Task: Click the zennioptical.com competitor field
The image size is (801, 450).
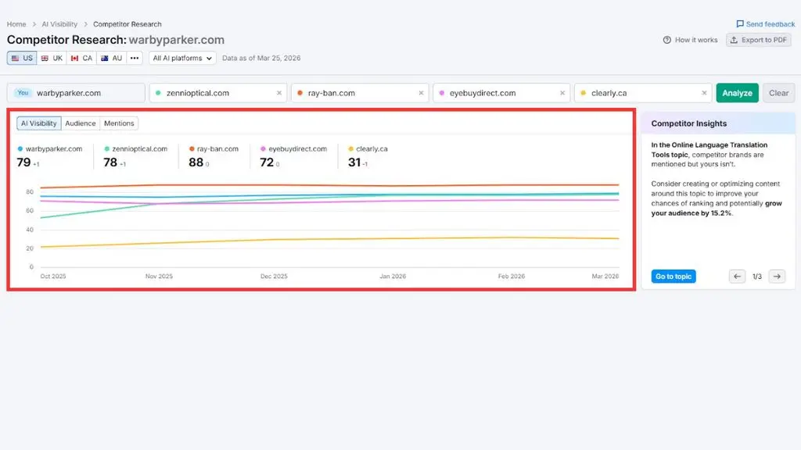Action: 217,93
